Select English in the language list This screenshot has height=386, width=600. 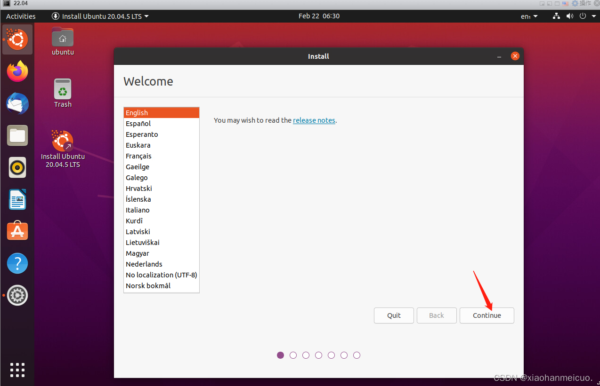tap(162, 113)
